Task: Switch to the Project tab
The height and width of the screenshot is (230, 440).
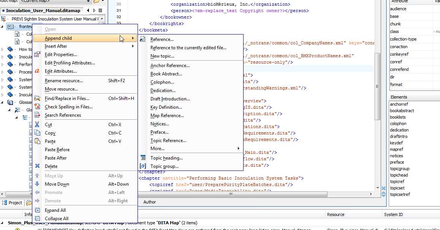Action: point(12,203)
